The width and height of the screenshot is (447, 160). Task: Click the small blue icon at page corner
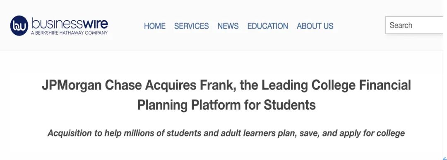point(445,158)
